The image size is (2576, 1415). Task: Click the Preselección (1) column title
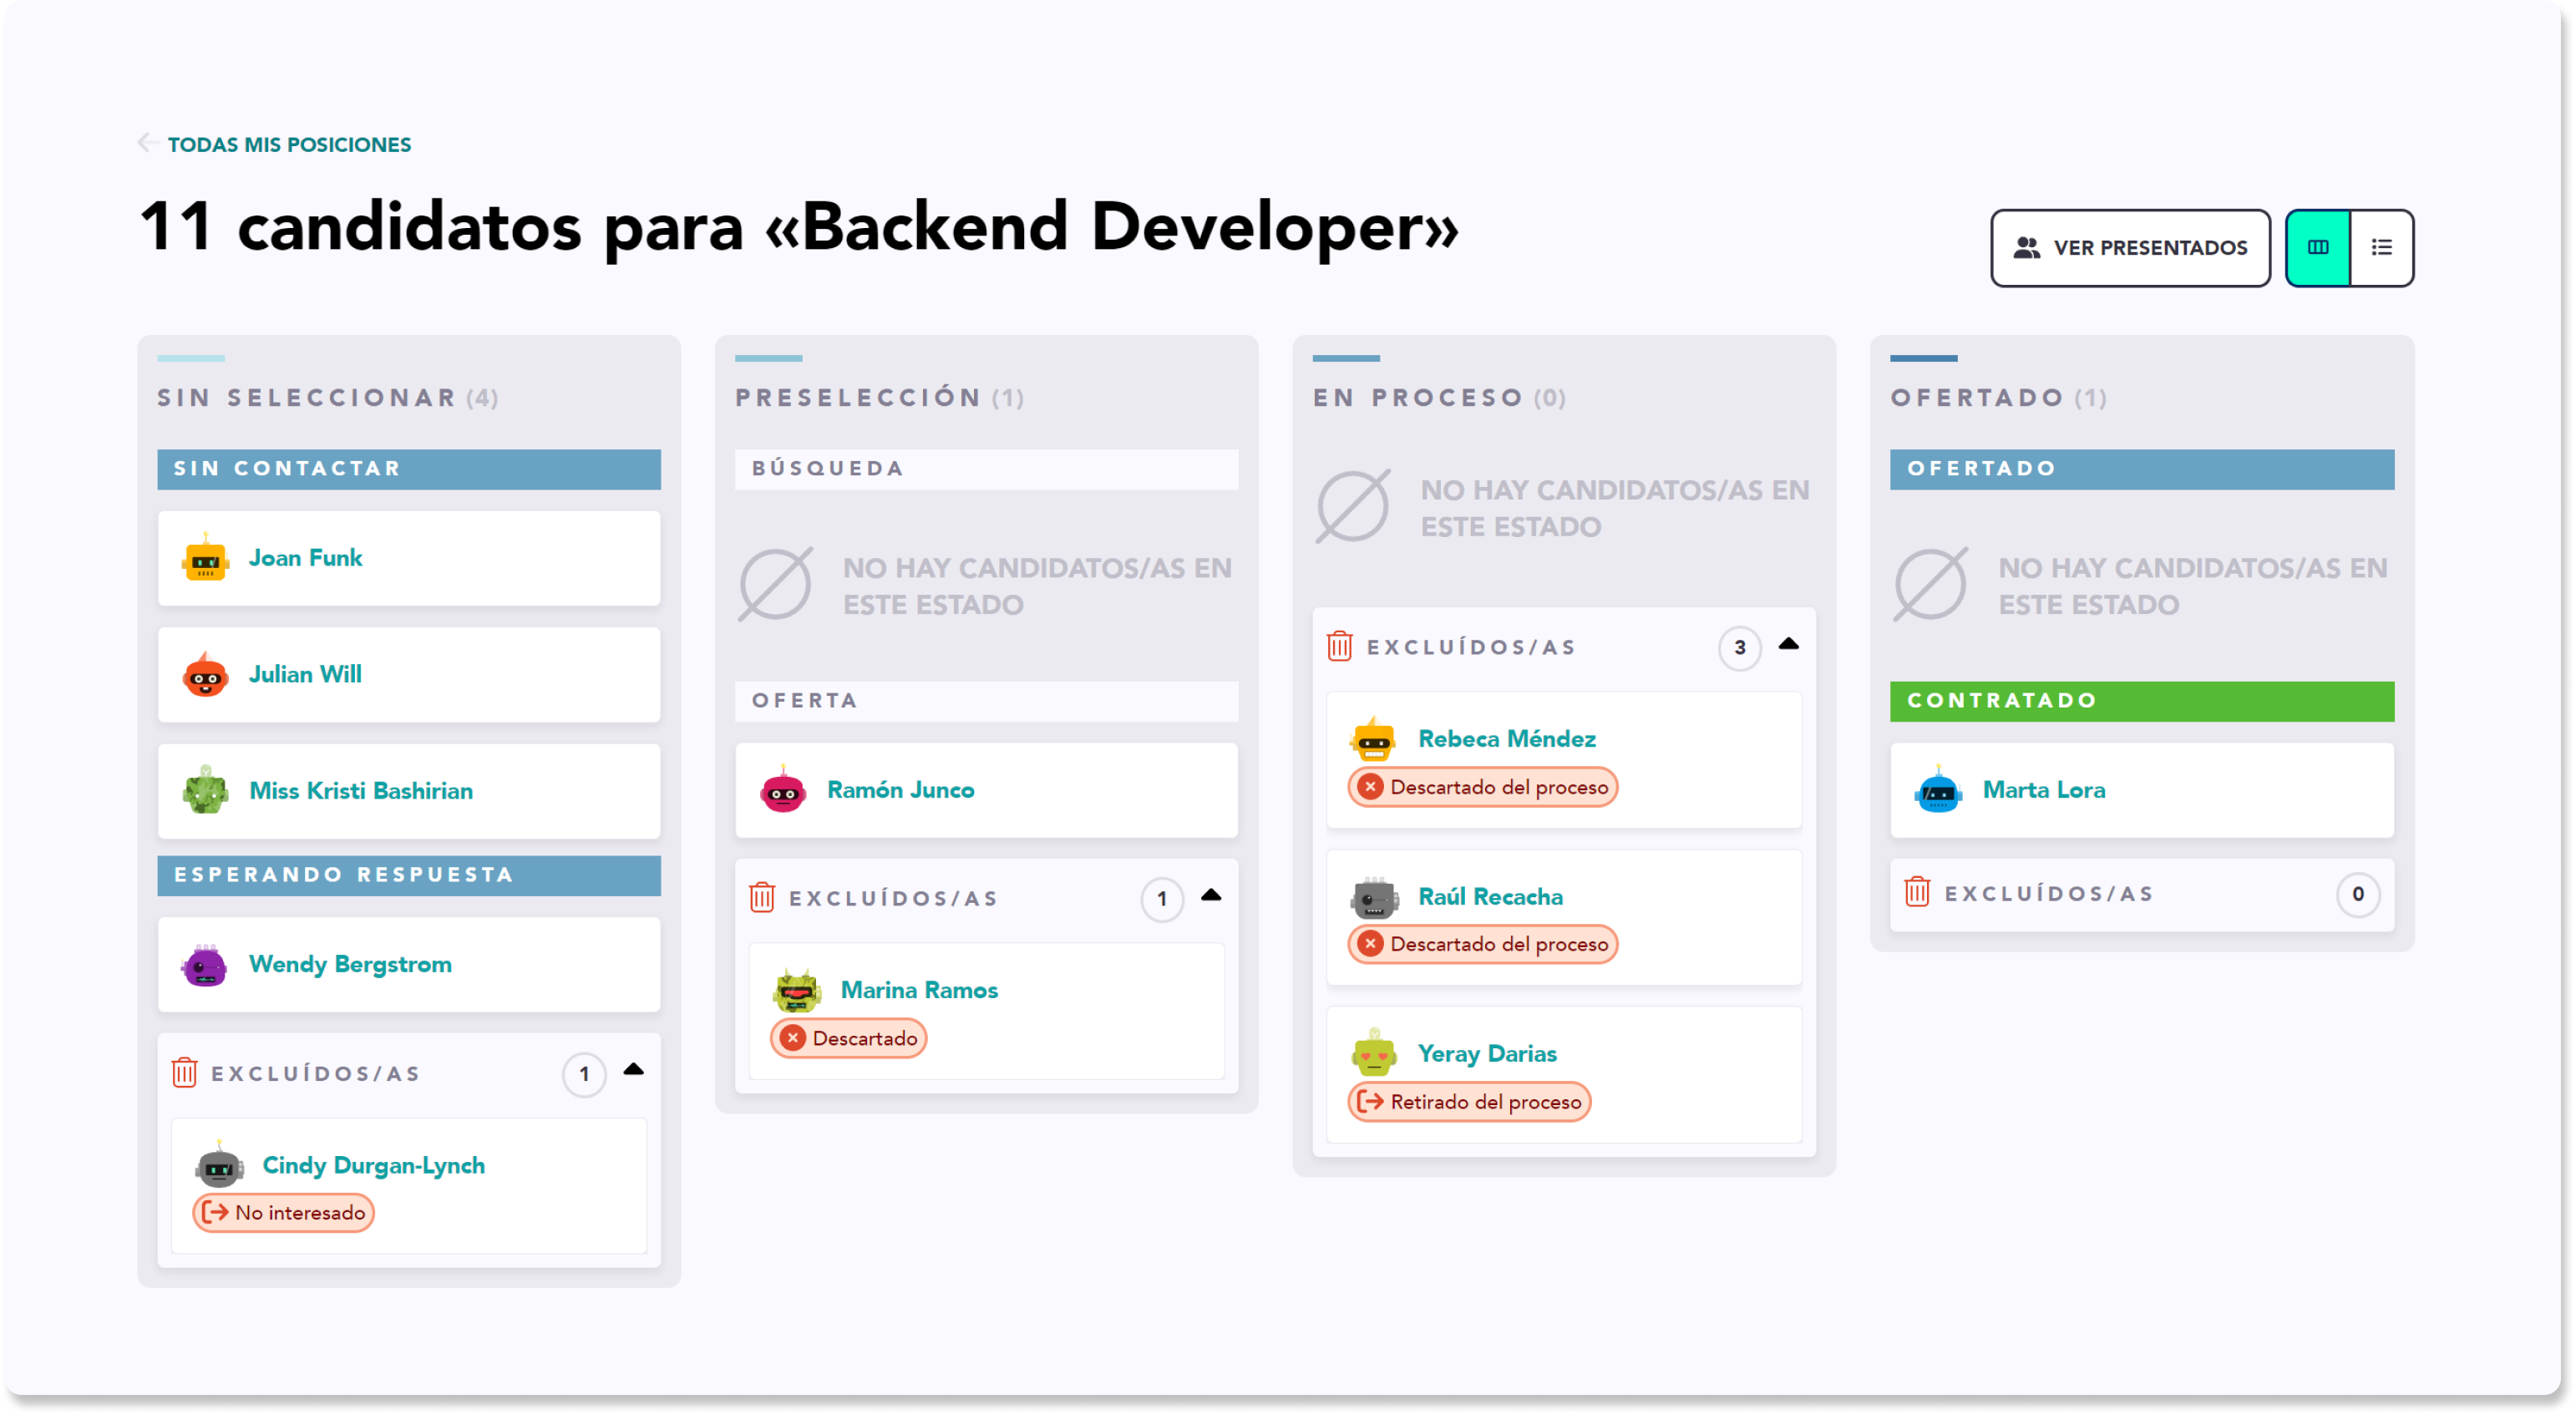879,398
